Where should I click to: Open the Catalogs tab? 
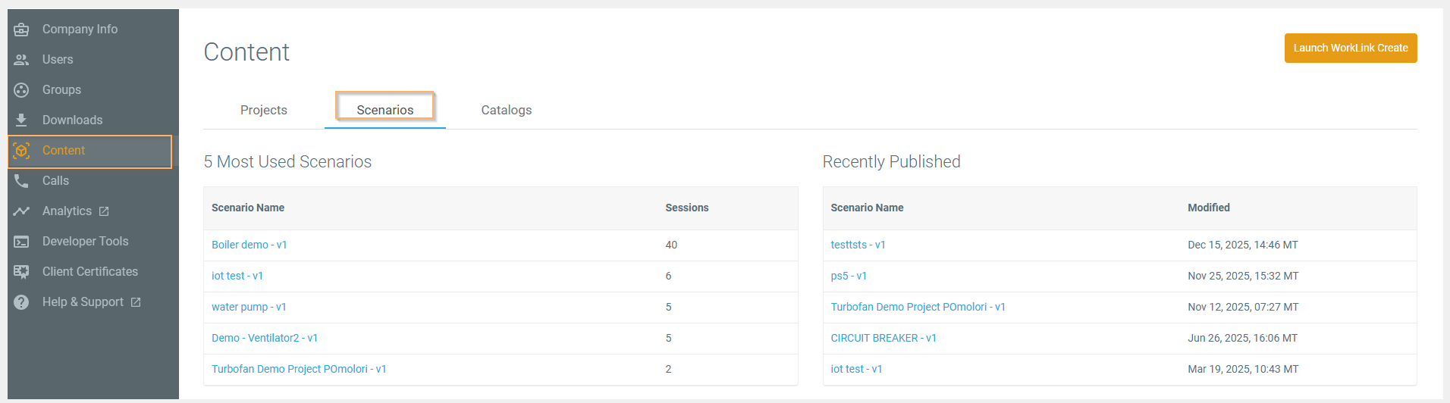[506, 110]
